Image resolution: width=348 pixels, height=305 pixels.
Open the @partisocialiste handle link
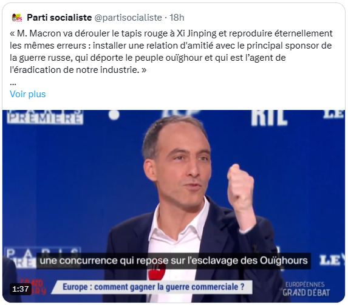[128, 18]
